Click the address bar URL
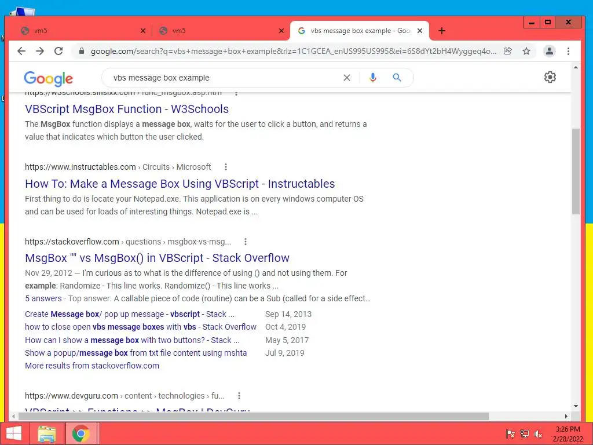 pos(294,51)
